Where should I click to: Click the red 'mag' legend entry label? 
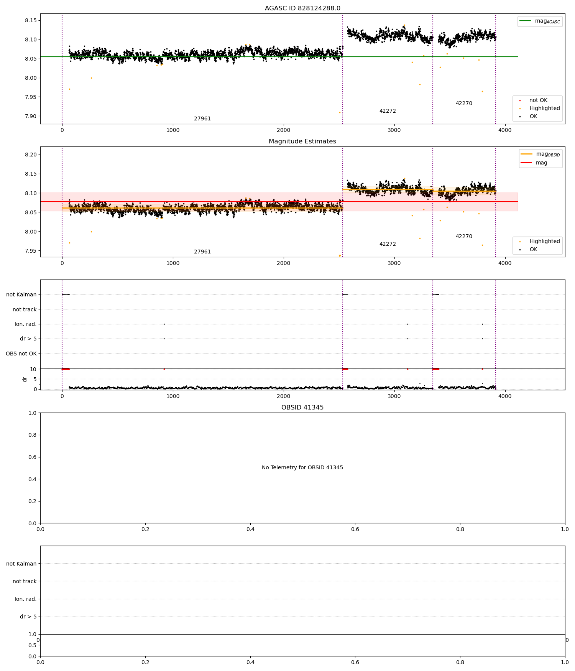click(542, 163)
